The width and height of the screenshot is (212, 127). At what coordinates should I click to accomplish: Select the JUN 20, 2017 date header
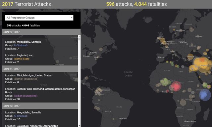pos(40,106)
